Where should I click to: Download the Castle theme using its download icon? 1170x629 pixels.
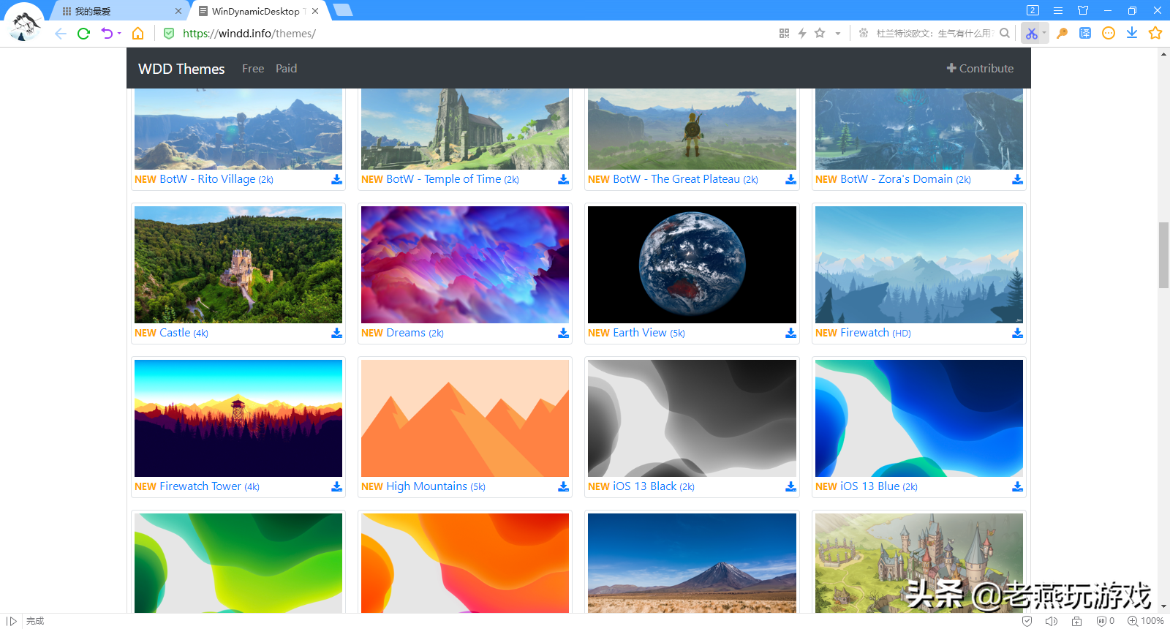pos(336,333)
